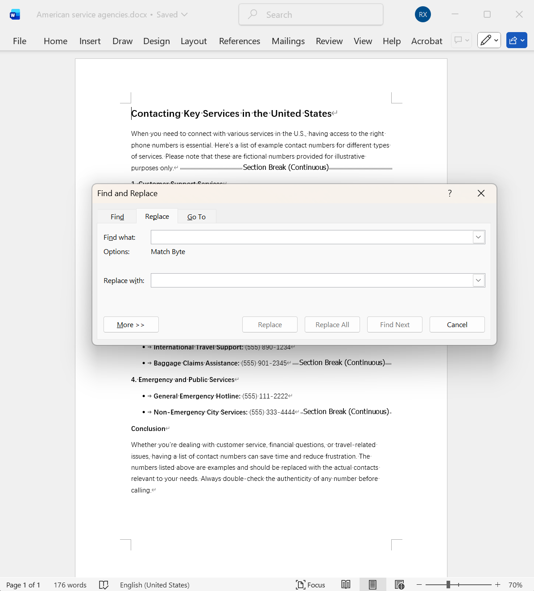Zoom out with the minus icon
This screenshot has width=534, height=591.
pyautogui.click(x=419, y=584)
